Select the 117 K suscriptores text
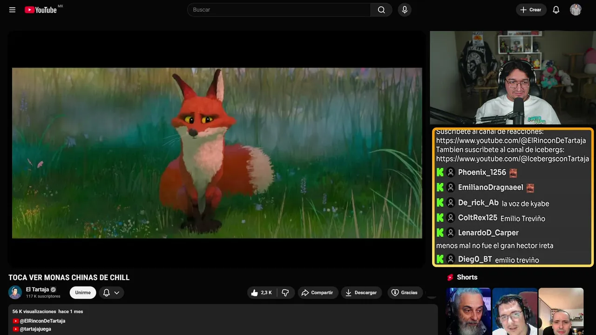This screenshot has width=596, height=335. (x=43, y=296)
